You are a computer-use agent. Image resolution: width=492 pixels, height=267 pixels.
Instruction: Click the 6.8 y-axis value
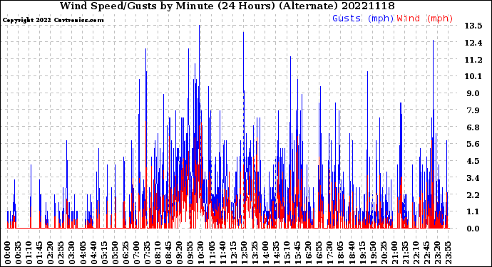point(473,127)
